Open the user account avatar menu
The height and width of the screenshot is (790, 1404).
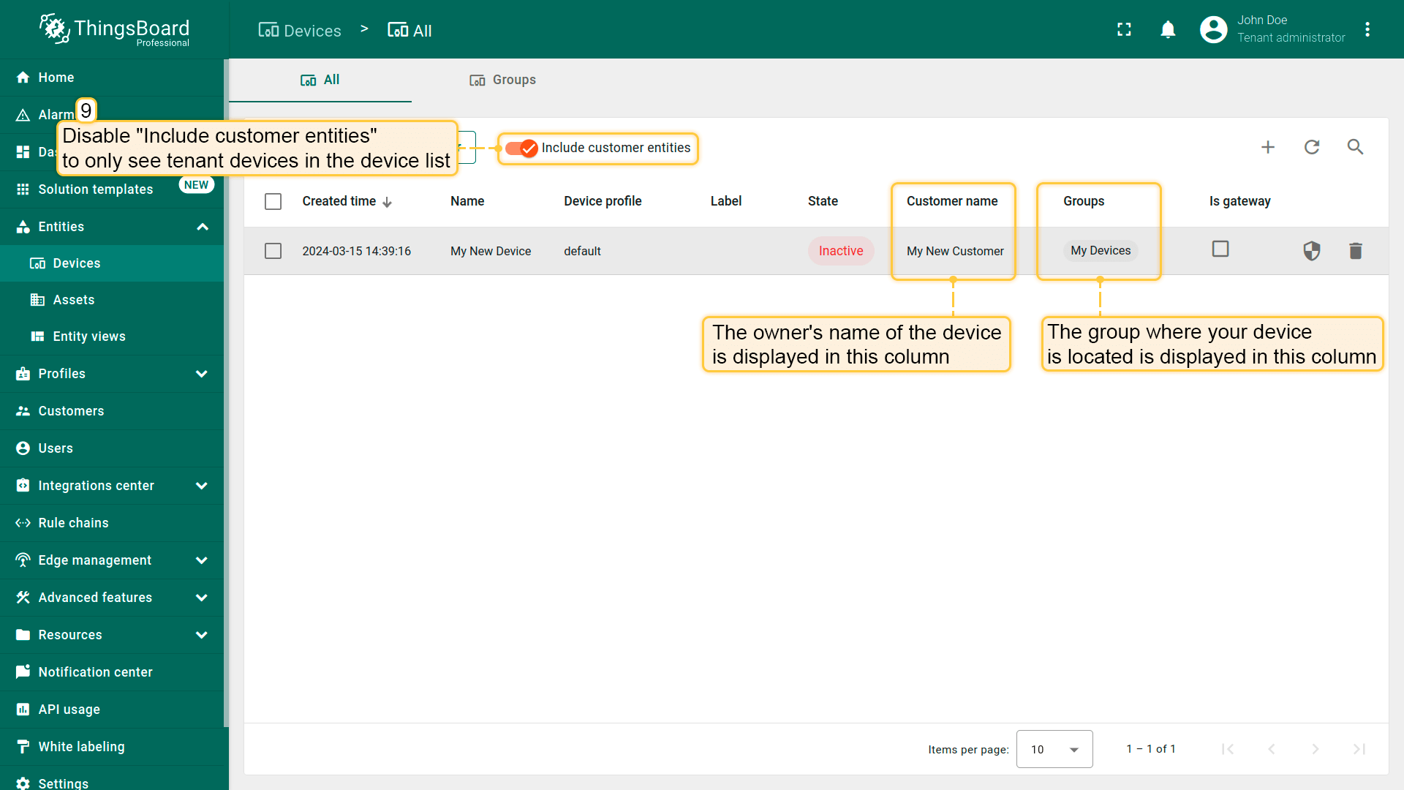(1212, 29)
